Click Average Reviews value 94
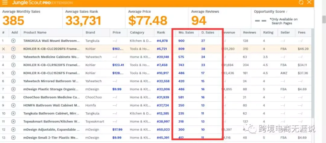Image resolution: width=326 pixels, height=143 pixels. pyautogui.click(x=199, y=21)
